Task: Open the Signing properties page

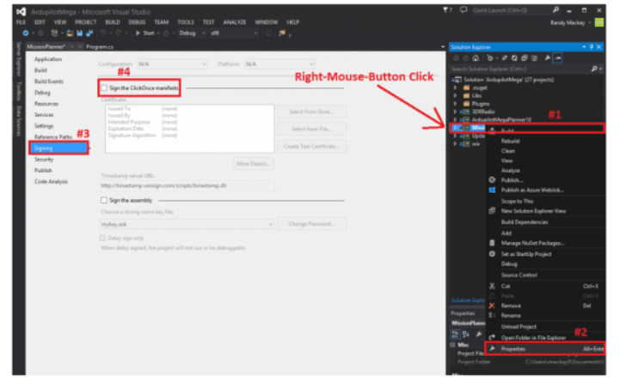Action: coord(58,148)
